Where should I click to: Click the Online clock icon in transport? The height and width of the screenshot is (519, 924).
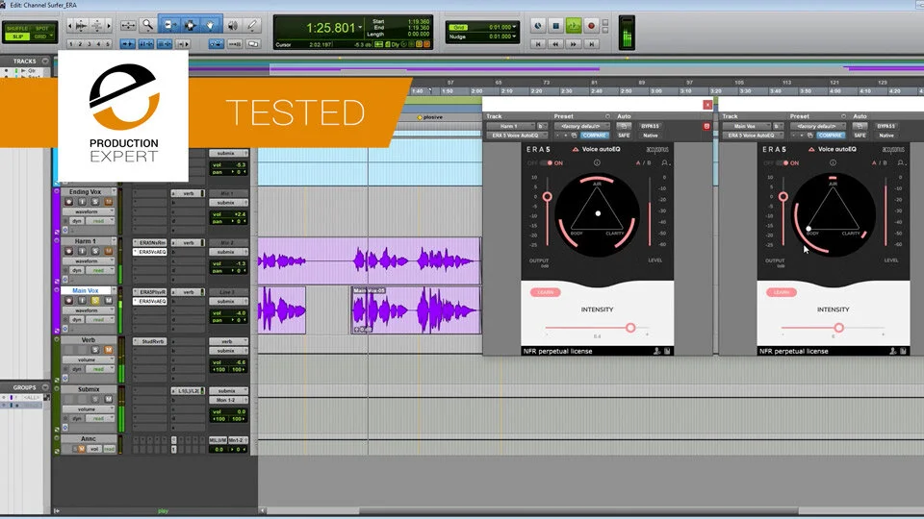537,26
